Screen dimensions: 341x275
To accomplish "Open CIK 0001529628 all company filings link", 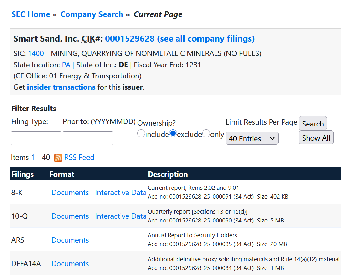I will tap(179, 39).
